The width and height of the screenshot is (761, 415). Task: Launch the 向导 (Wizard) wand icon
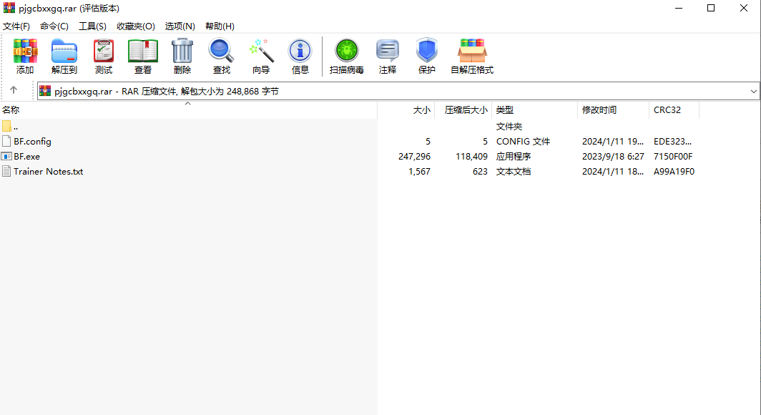(x=261, y=56)
